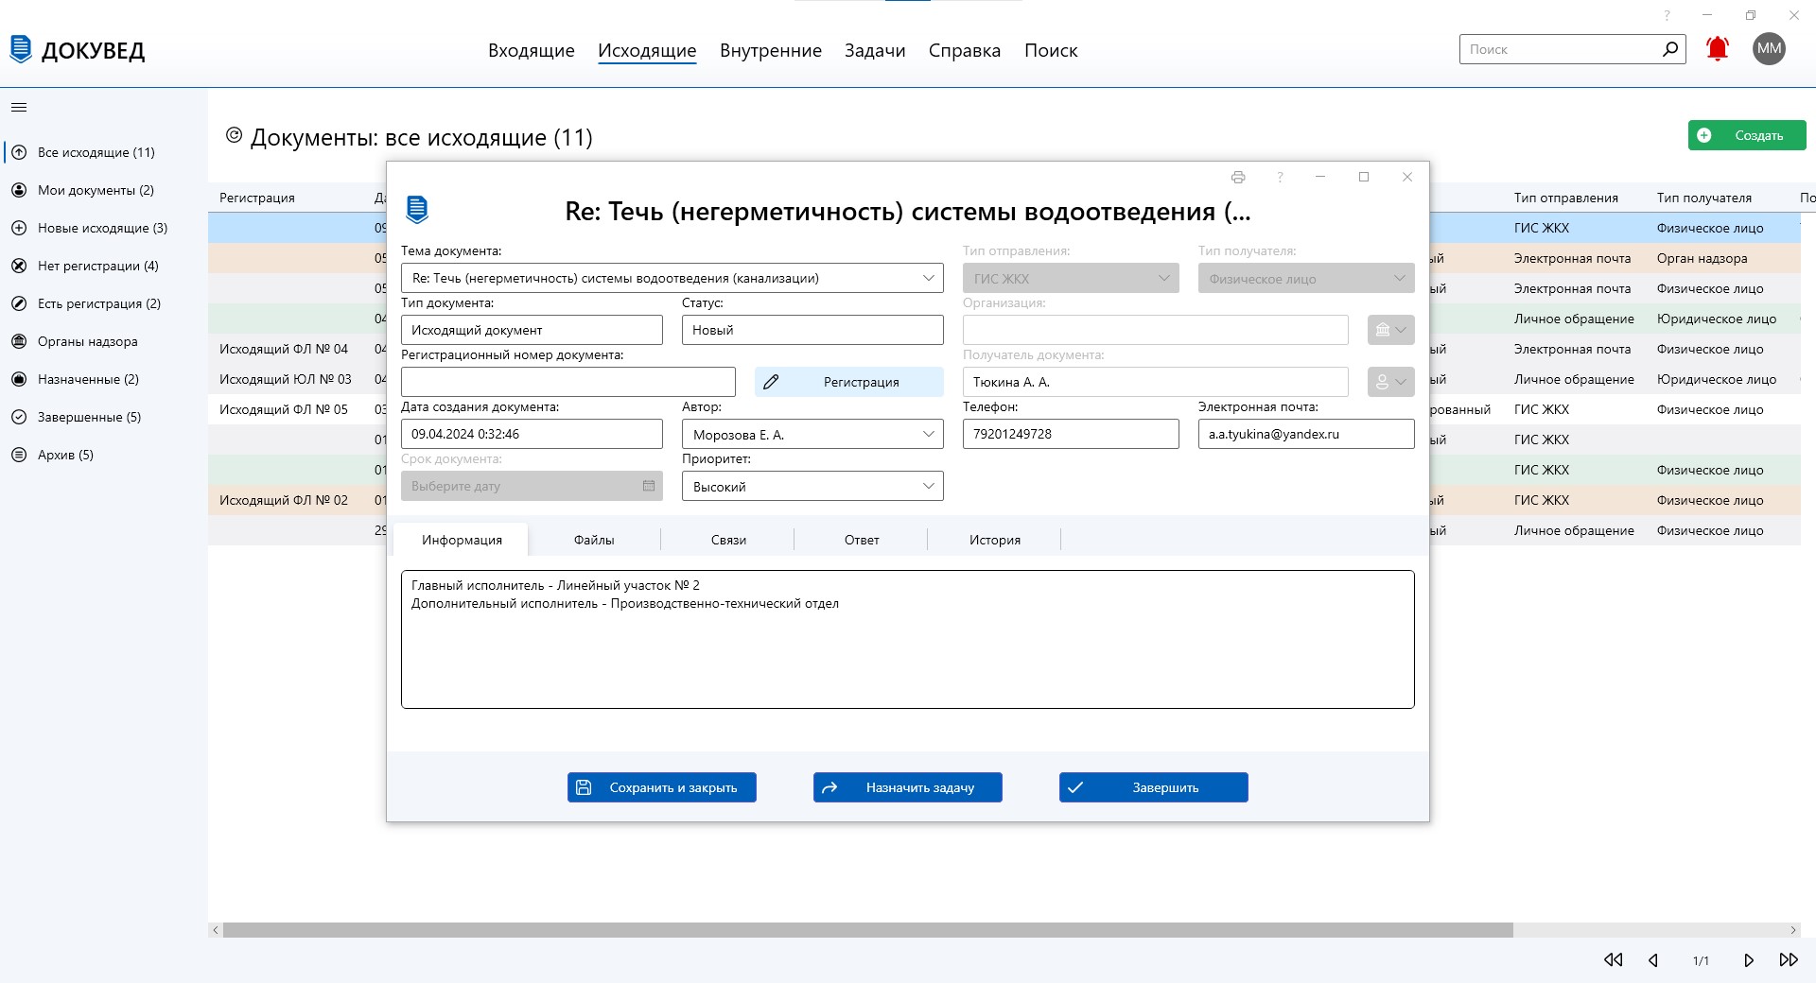Viewport: 1816px width, 983px height.
Task: Open Новые исходящие (3)
Action: click(104, 228)
